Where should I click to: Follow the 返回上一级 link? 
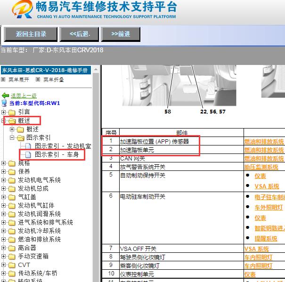pos(24,96)
